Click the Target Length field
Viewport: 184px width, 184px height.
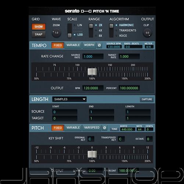(x=138, y=118)
